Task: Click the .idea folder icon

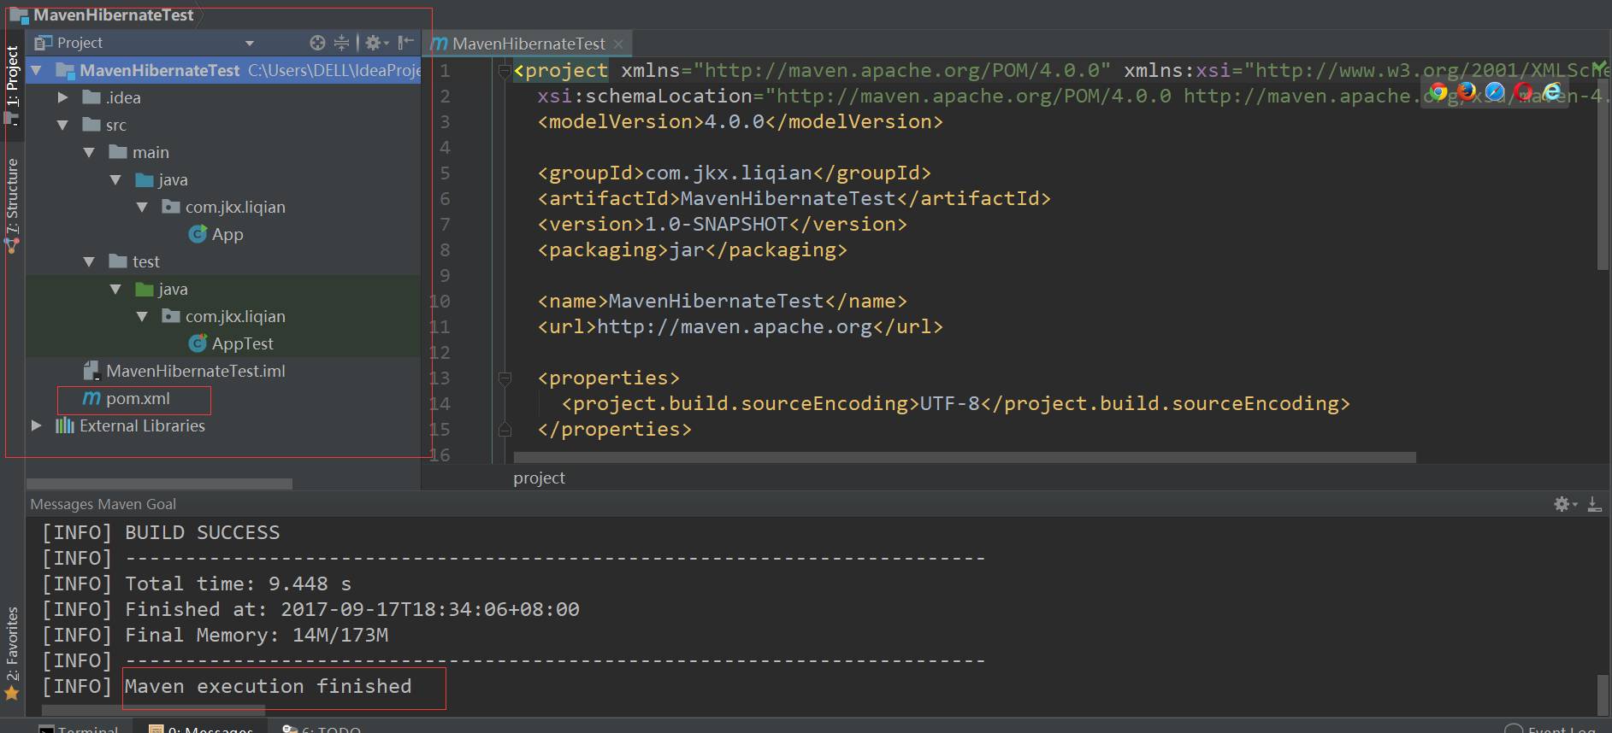Action: 92,97
